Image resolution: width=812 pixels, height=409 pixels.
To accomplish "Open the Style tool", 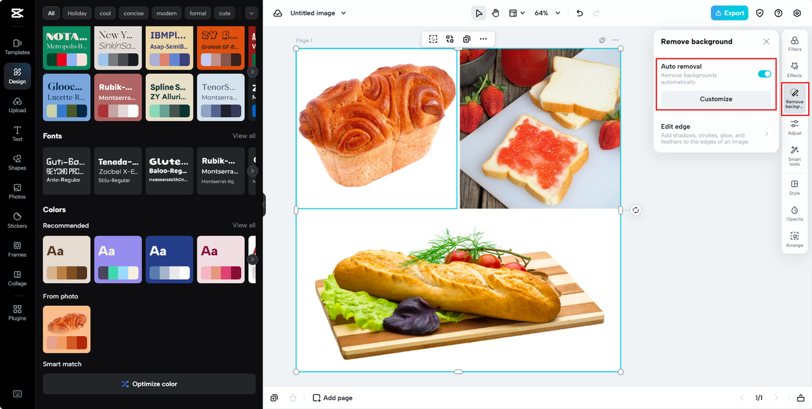I will click(x=794, y=187).
